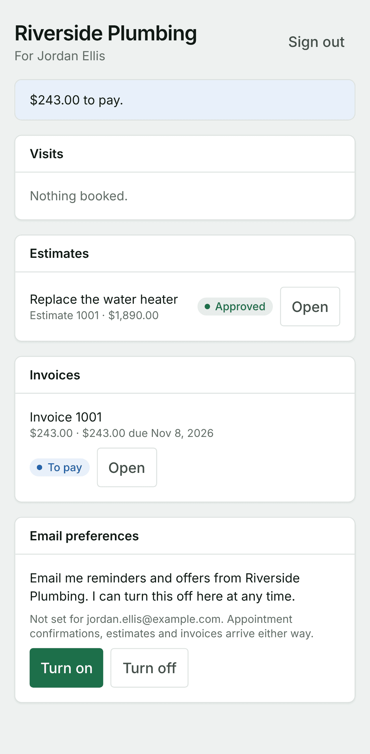Click the "Estimate 1001 · $1,890.00" line
The image size is (370, 754).
(94, 315)
